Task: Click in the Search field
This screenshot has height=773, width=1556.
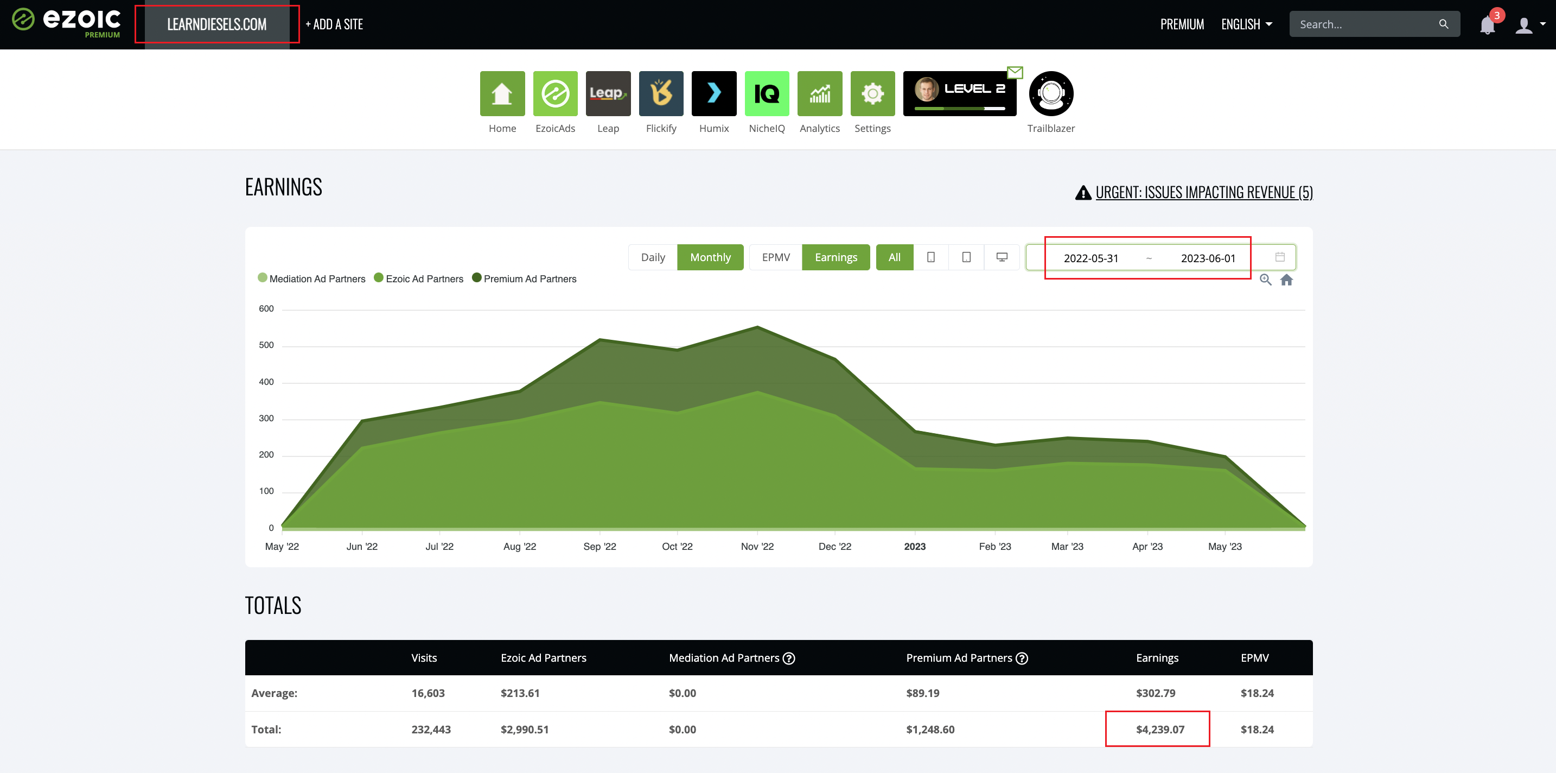Action: (1366, 24)
